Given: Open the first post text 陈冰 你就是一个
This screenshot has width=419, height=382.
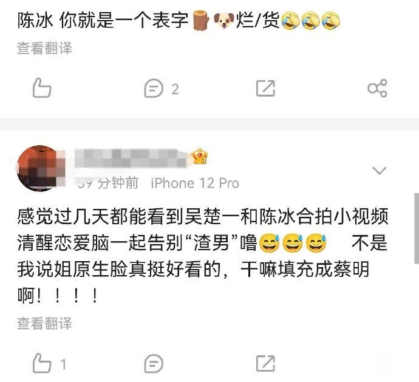Looking at the screenshot, I should point(179,20).
